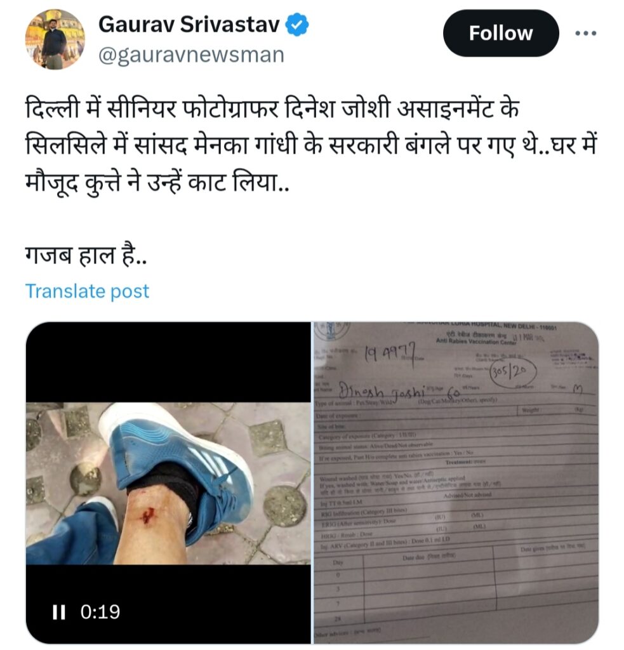Click the circled number 305/20 on form
This screenshot has width=624, height=650.
point(514,372)
